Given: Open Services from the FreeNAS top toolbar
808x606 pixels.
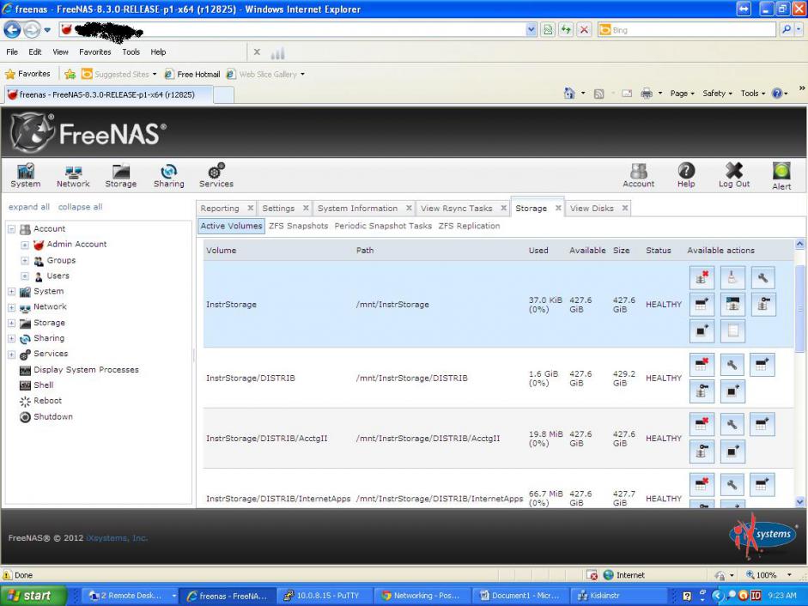Looking at the screenshot, I should [216, 176].
